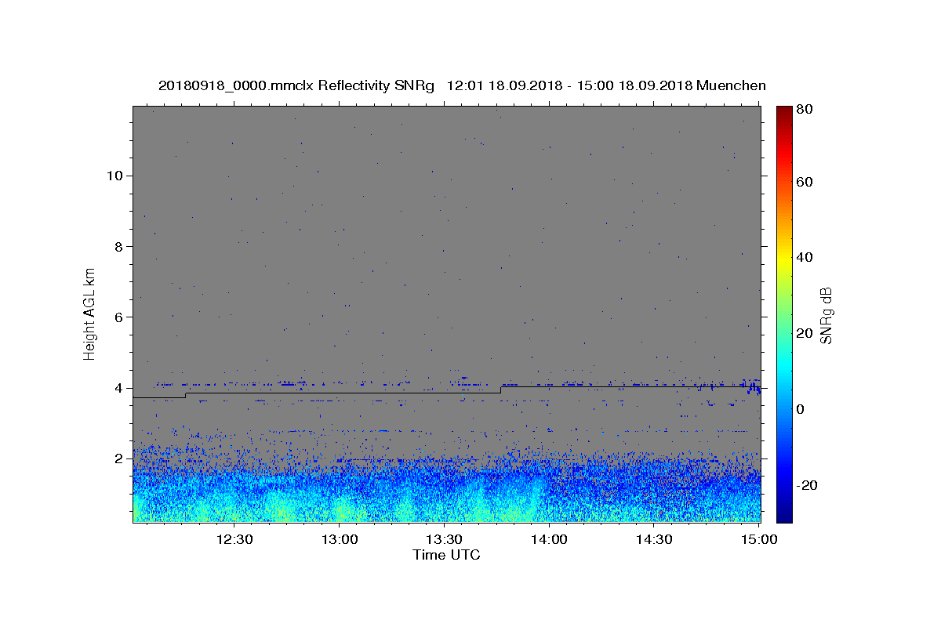The image size is (941, 627).
Task: Click the plot title text "20180918_0000.mmclx Reflectivity SNRg"
Action: [296, 85]
